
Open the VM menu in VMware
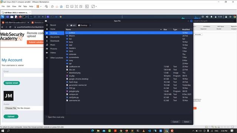(20, 7)
